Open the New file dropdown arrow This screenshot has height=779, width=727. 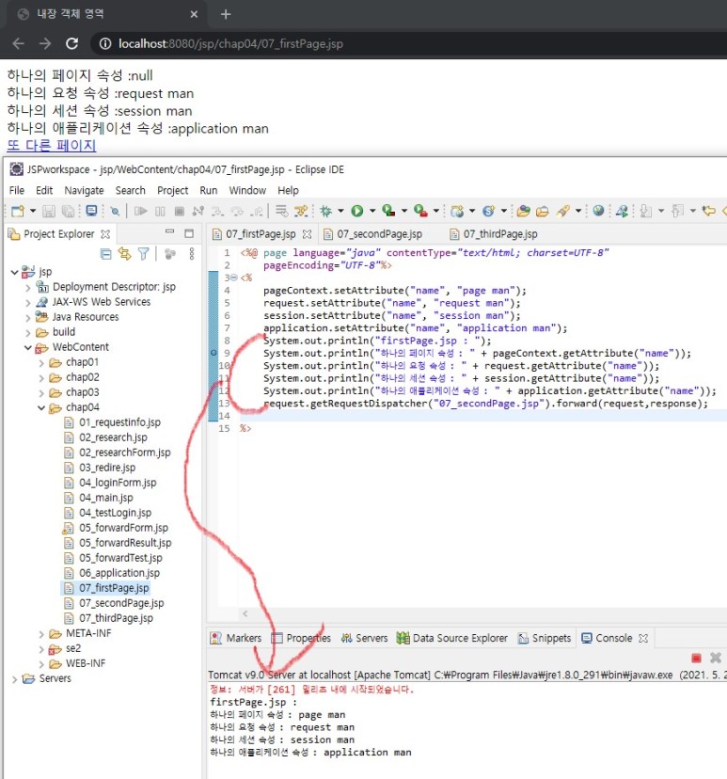[33, 211]
